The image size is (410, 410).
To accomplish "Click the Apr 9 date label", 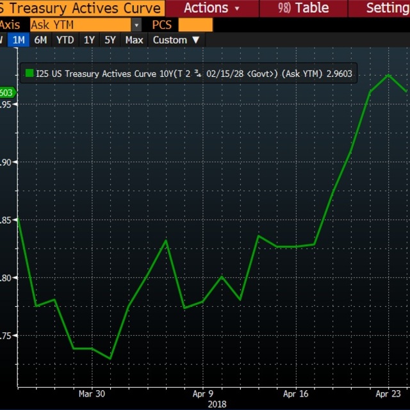I will point(203,393).
